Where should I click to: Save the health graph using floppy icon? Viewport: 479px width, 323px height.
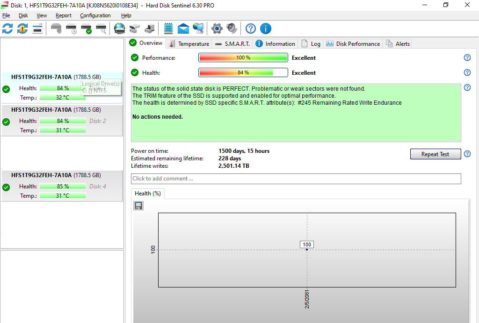(138, 206)
